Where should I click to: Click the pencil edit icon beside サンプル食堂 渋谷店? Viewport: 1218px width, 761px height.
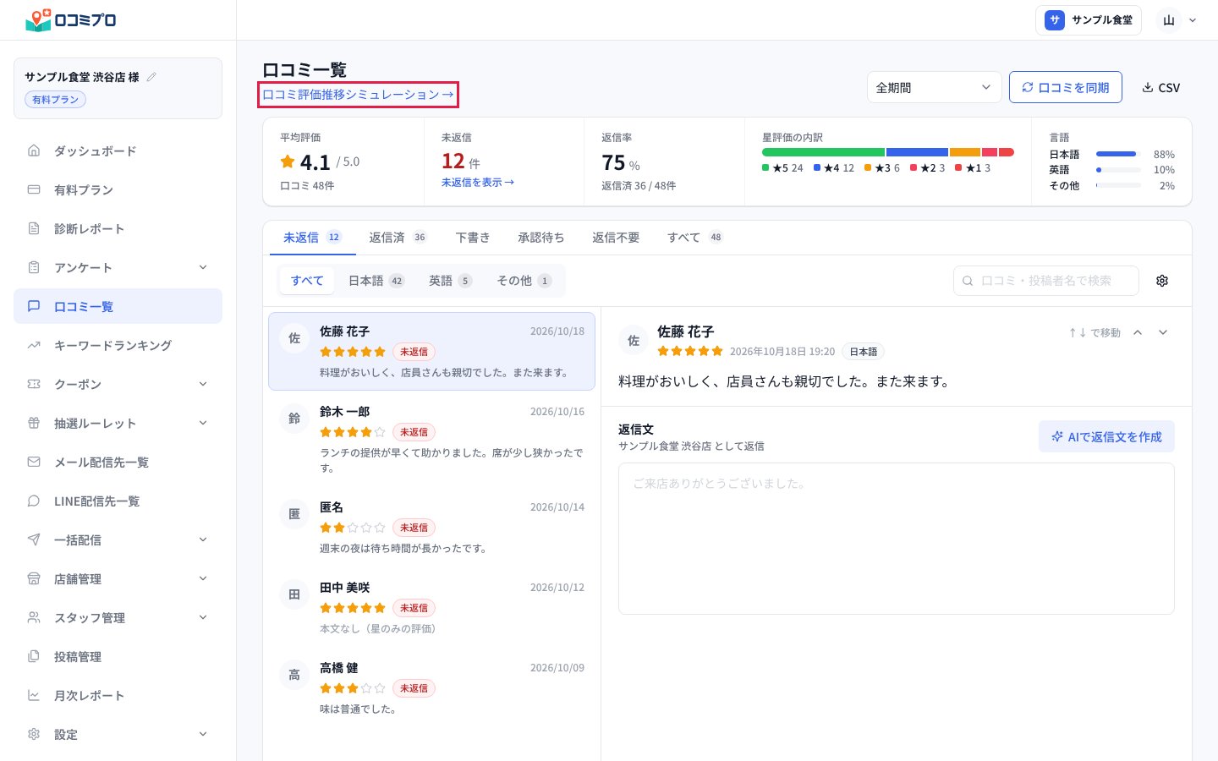(x=151, y=77)
